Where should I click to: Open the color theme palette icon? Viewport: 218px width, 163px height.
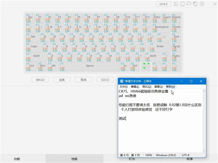189,4
